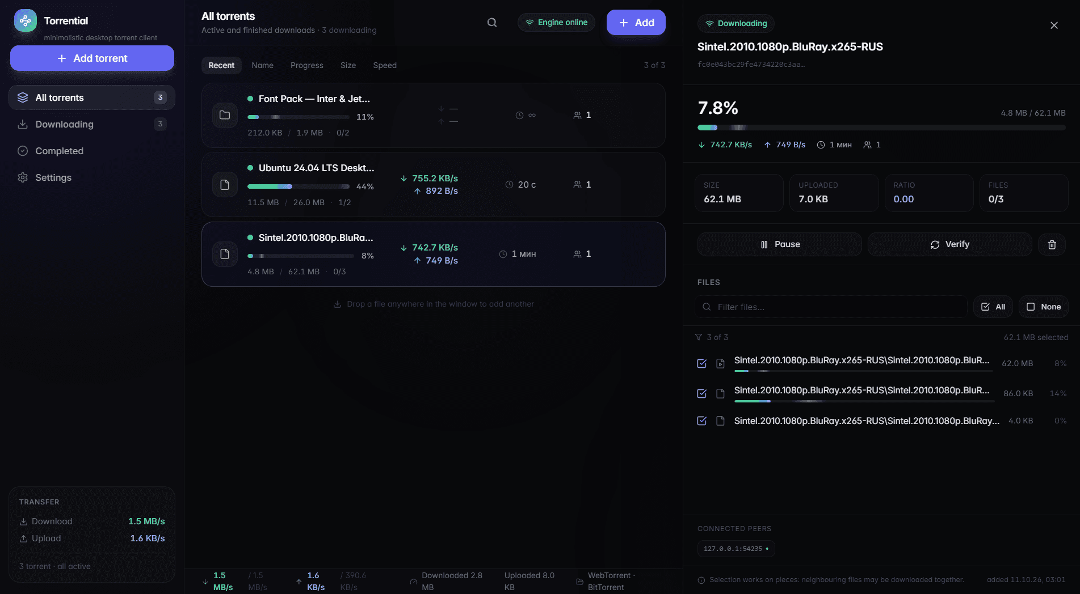Click the trash delete torrent icon
1080x594 pixels.
pyautogui.click(x=1052, y=244)
